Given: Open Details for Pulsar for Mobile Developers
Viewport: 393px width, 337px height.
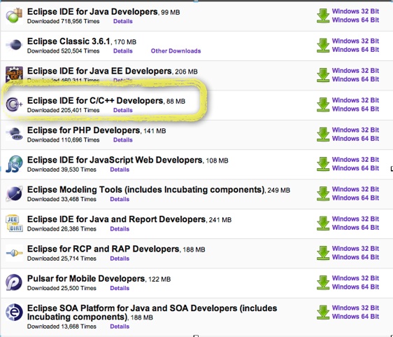Looking at the screenshot, I should click(x=120, y=288).
